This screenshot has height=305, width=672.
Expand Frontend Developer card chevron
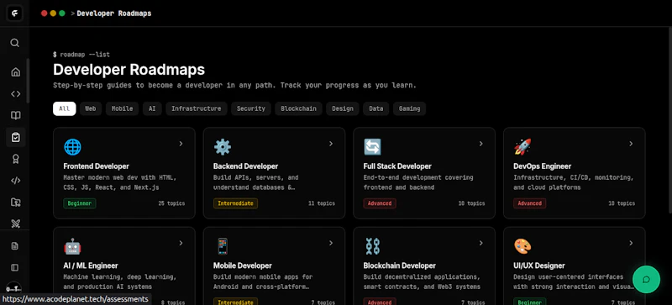pyautogui.click(x=181, y=144)
